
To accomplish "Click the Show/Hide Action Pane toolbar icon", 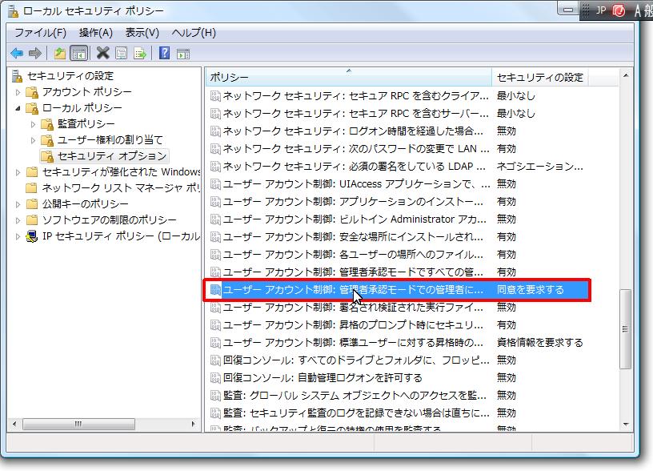I will (x=182, y=53).
